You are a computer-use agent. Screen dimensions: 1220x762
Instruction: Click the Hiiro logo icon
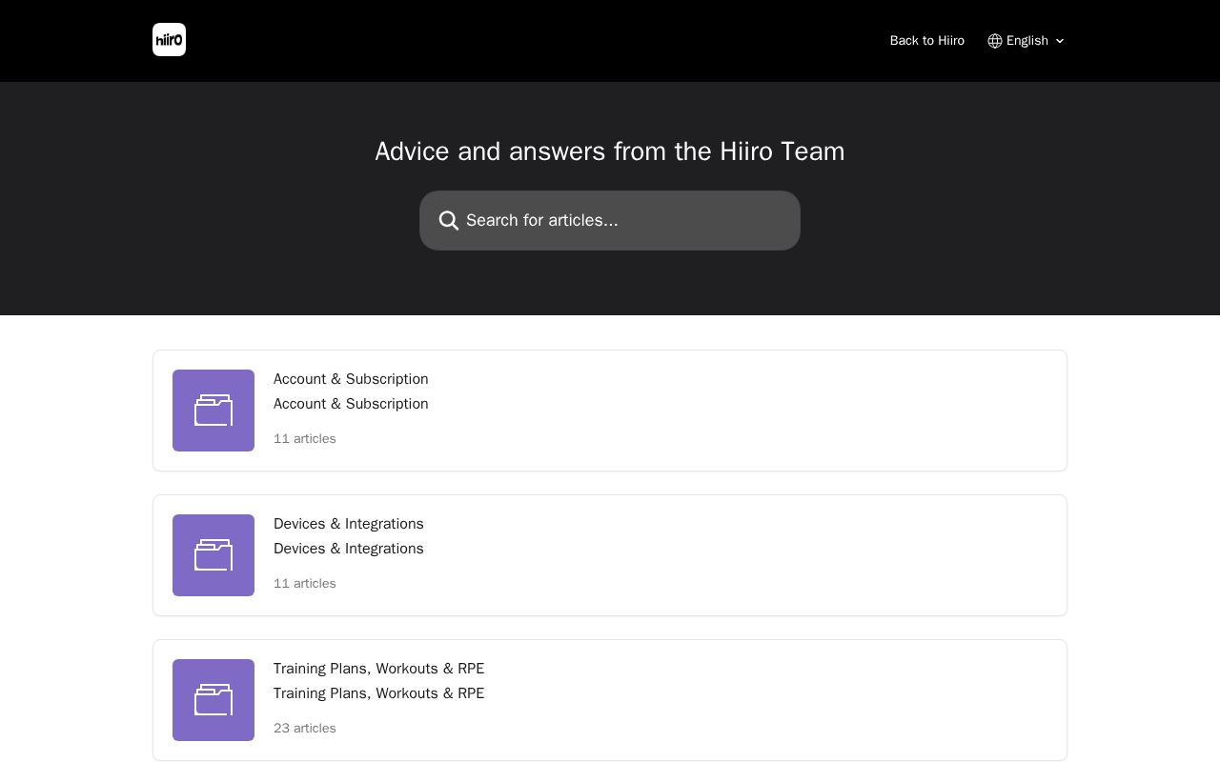pos(169,40)
